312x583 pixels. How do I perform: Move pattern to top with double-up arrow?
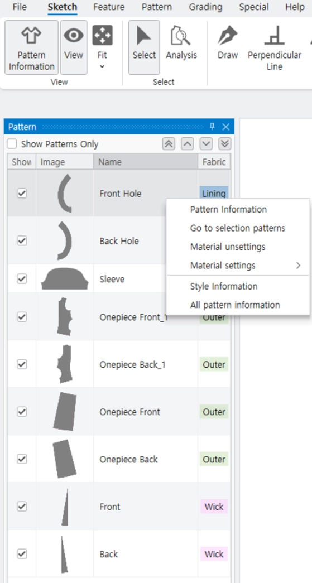(169, 144)
